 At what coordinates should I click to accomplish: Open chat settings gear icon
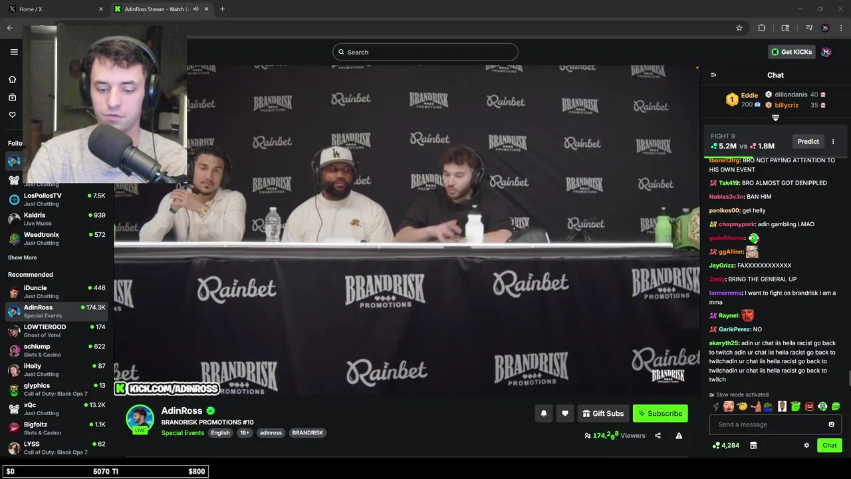806,445
